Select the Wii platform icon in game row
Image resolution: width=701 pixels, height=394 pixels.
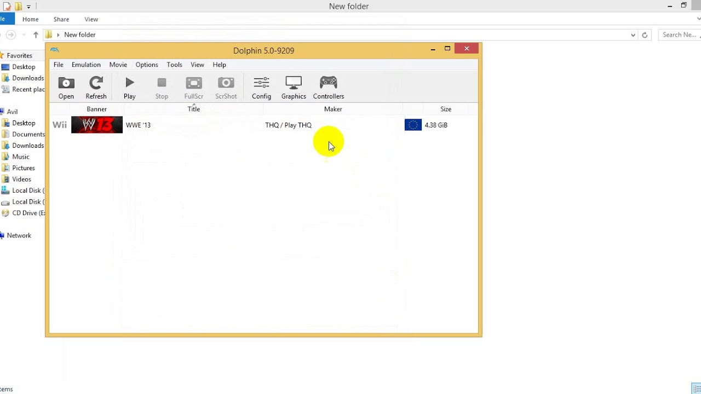pyautogui.click(x=60, y=125)
